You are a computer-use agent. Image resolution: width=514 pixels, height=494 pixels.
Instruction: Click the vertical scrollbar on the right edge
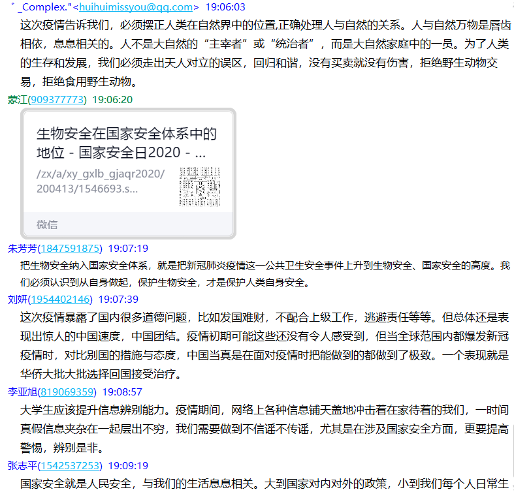coord(511,450)
